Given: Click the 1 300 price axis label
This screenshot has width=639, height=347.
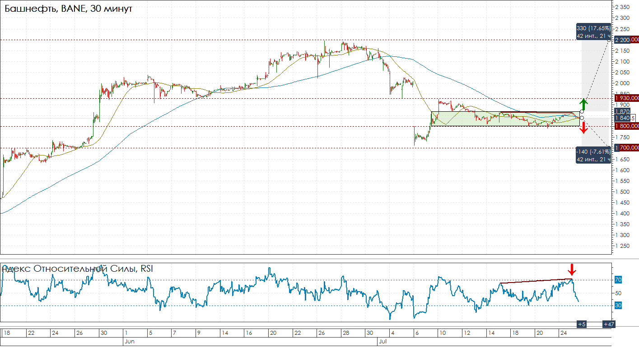Looking at the screenshot, I should tap(622, 235).
